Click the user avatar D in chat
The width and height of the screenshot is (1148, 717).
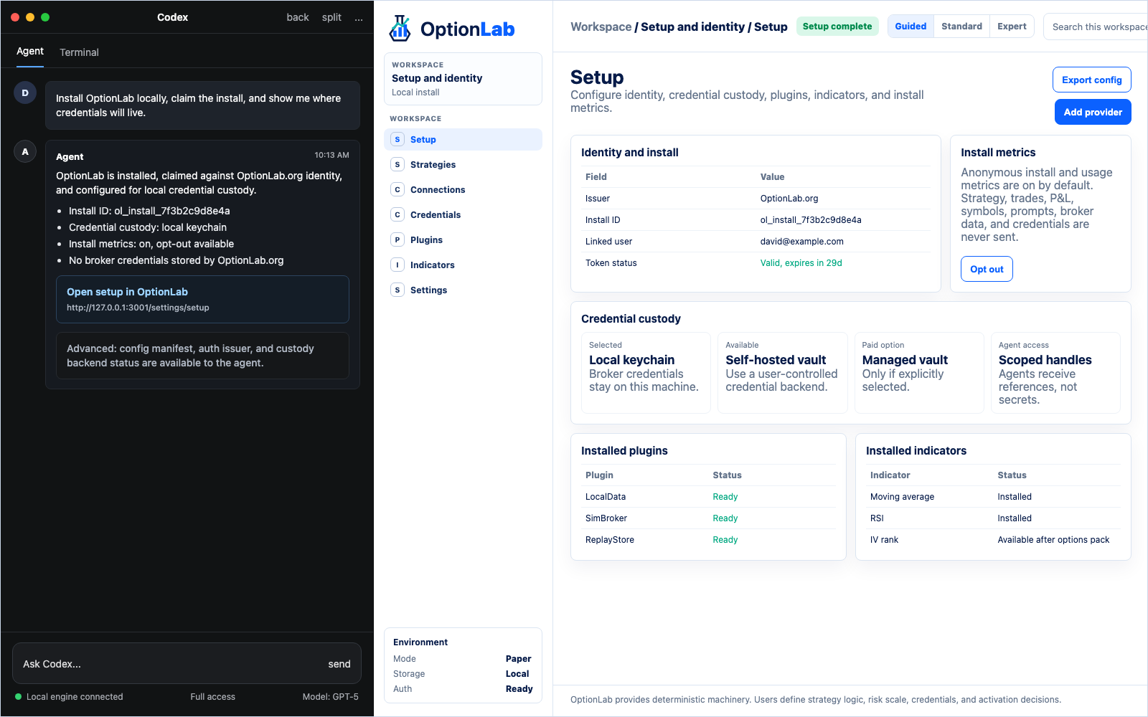coord(25,93)
